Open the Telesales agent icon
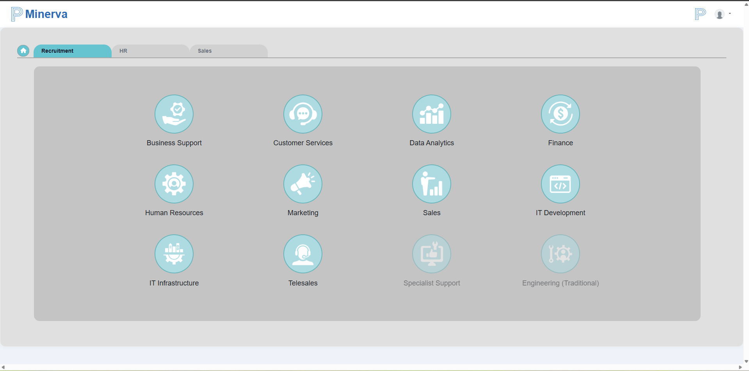This screenshot has height=371, width=749. click(x=303, y=254)
